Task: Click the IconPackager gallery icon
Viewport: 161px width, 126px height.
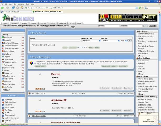Action: pyautogui.click(x=3, y=51)
